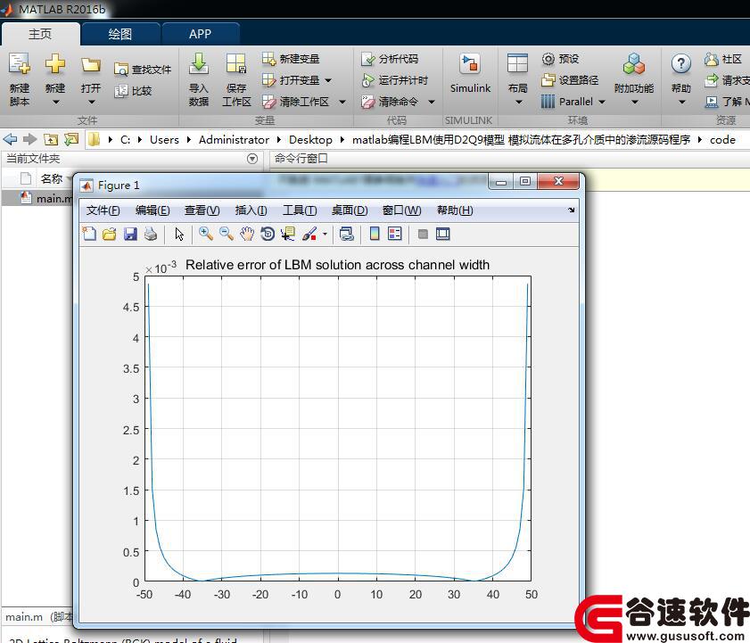Create a new script with 新建脚本
Screen dimensions: 750x643
coord(19,79)
